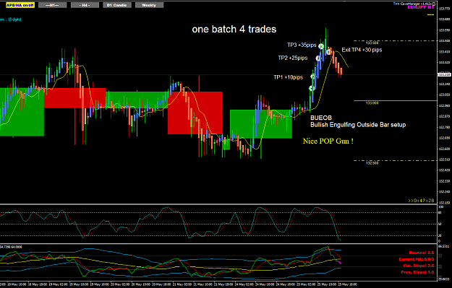The height and width of the screenshot is (288, 452).
Task: Click the THV CaveManager version label
Action: (x=414, y=4)
